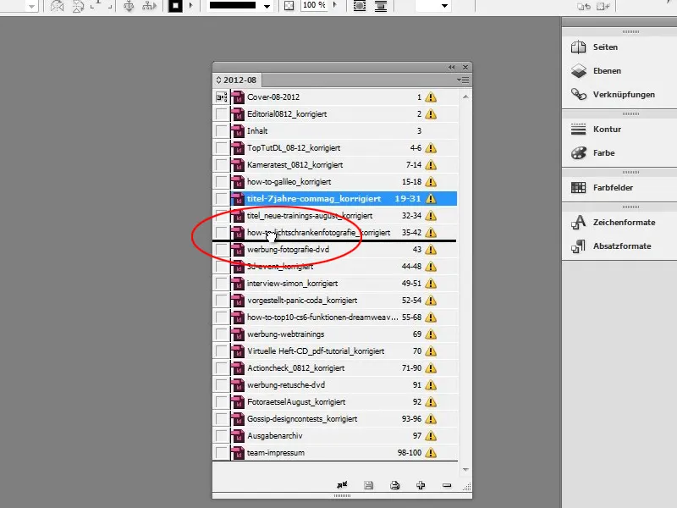The height and width of the screenshot is (508, 677).
Task: Toggle style source box for team-impressum
Action: pos(222,453)
